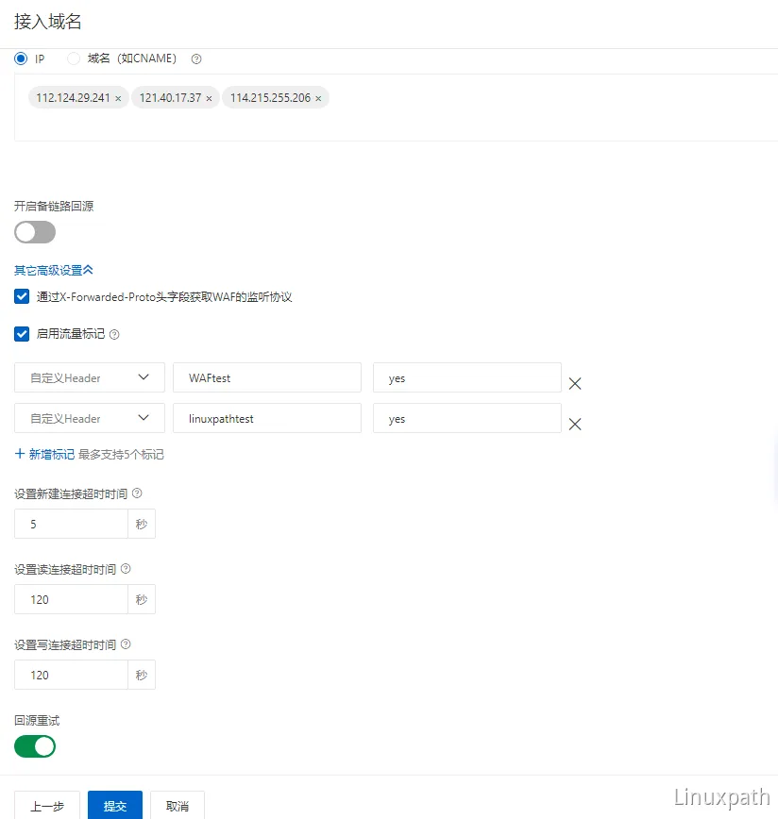The width and height of the screenshot is (778, 819).
Task: Go back with 上一步 button
Action: point(47,806)
